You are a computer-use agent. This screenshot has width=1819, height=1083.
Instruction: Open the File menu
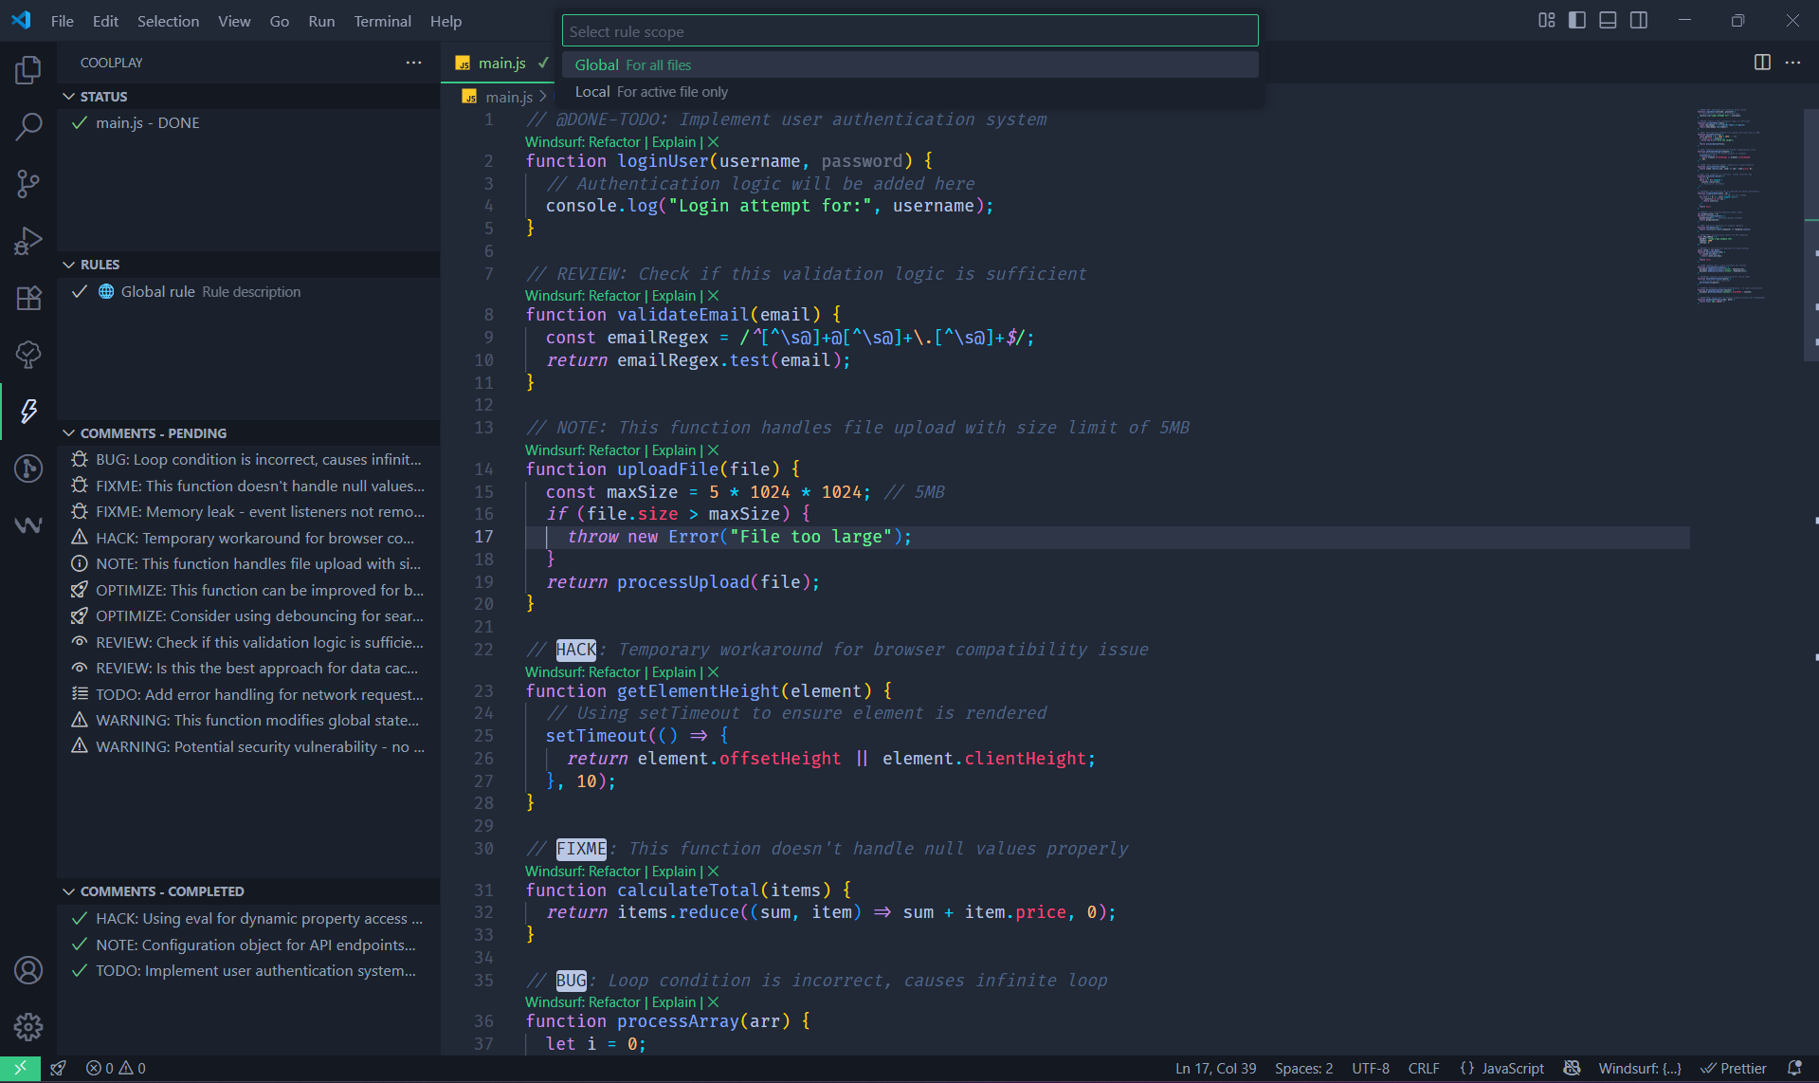63,21
